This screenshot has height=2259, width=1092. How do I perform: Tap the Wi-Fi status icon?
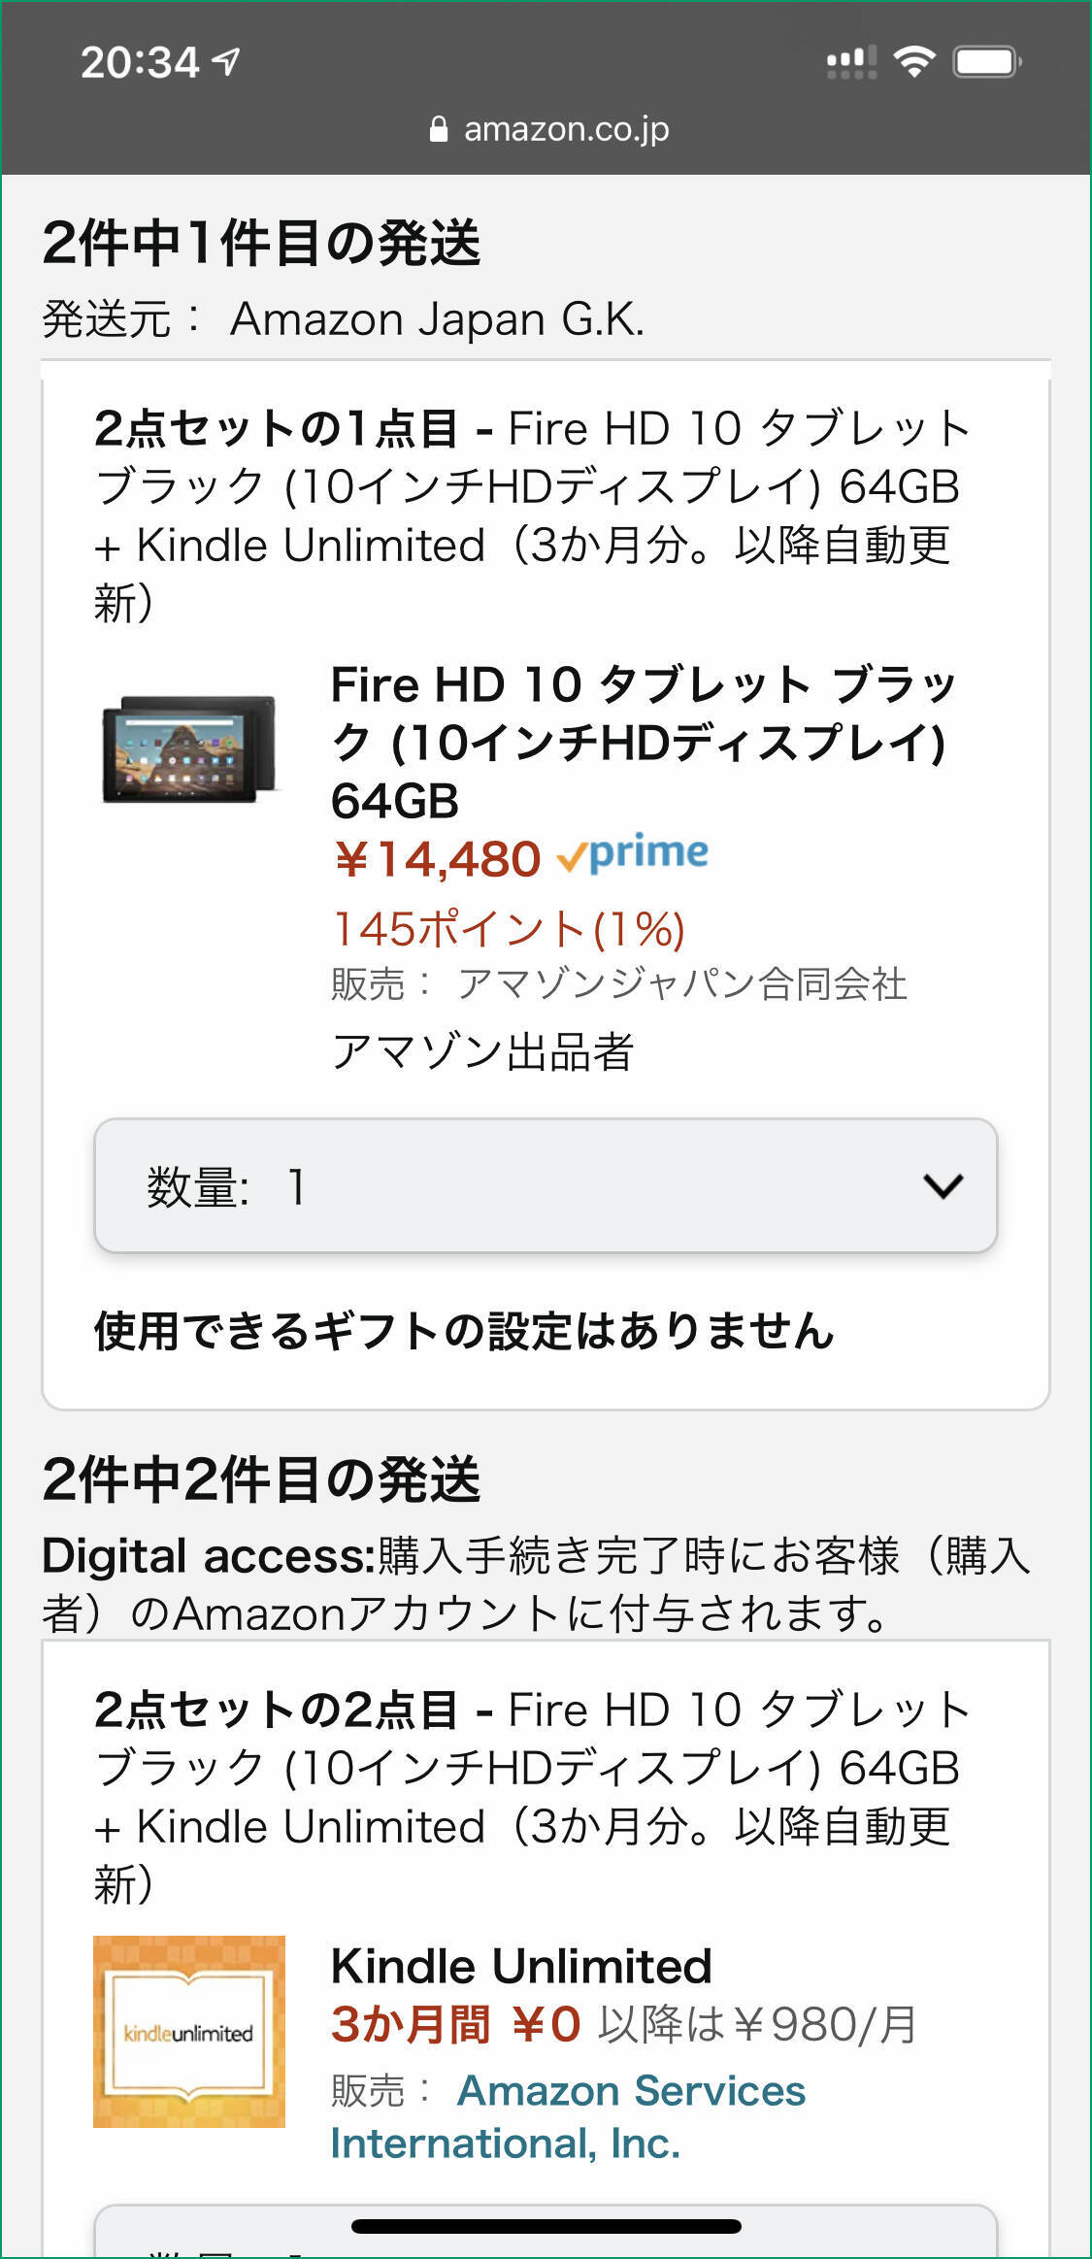(x=913, y=62)
